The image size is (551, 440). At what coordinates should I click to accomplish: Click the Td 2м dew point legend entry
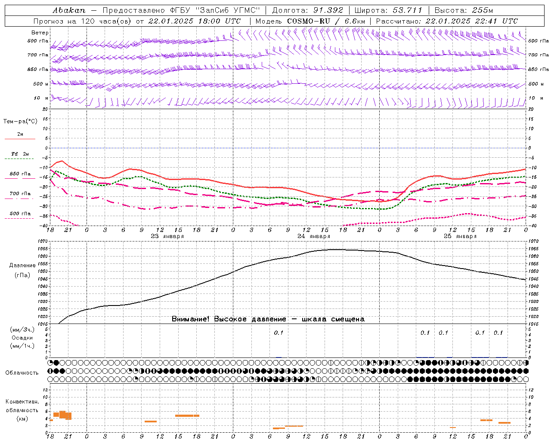pos(20,154)
